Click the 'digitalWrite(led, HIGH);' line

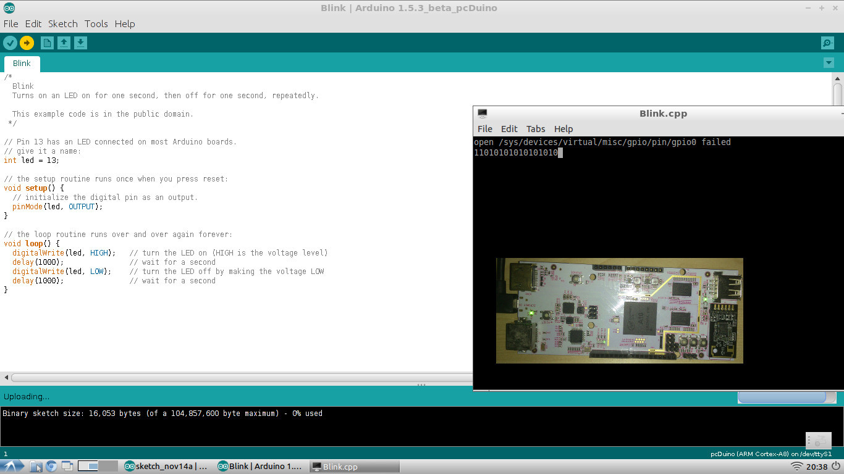click(64, 253)
